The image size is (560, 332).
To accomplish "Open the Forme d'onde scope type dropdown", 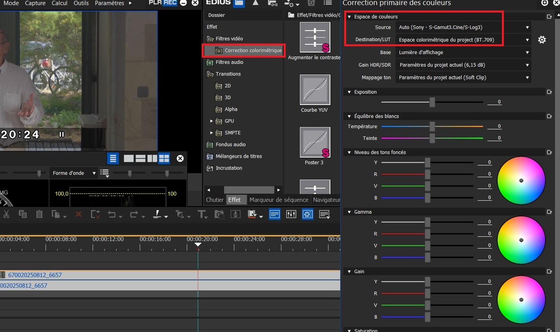I will pyautogui.click(x=74, y=173).
